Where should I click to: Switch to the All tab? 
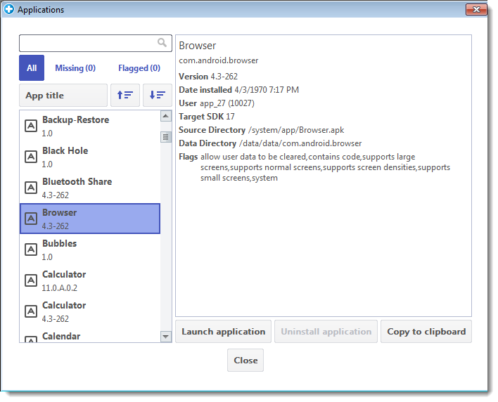click(32, 68)
